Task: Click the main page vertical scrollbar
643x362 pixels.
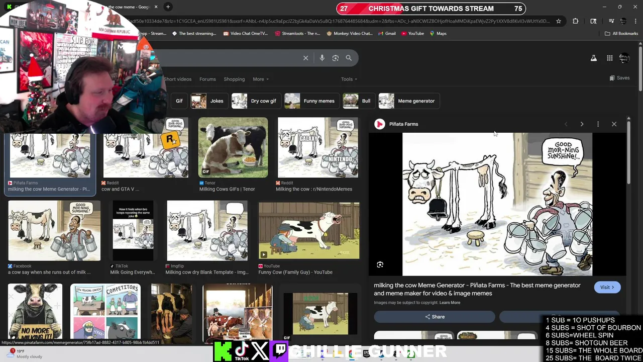Action: tap(640, 70)
